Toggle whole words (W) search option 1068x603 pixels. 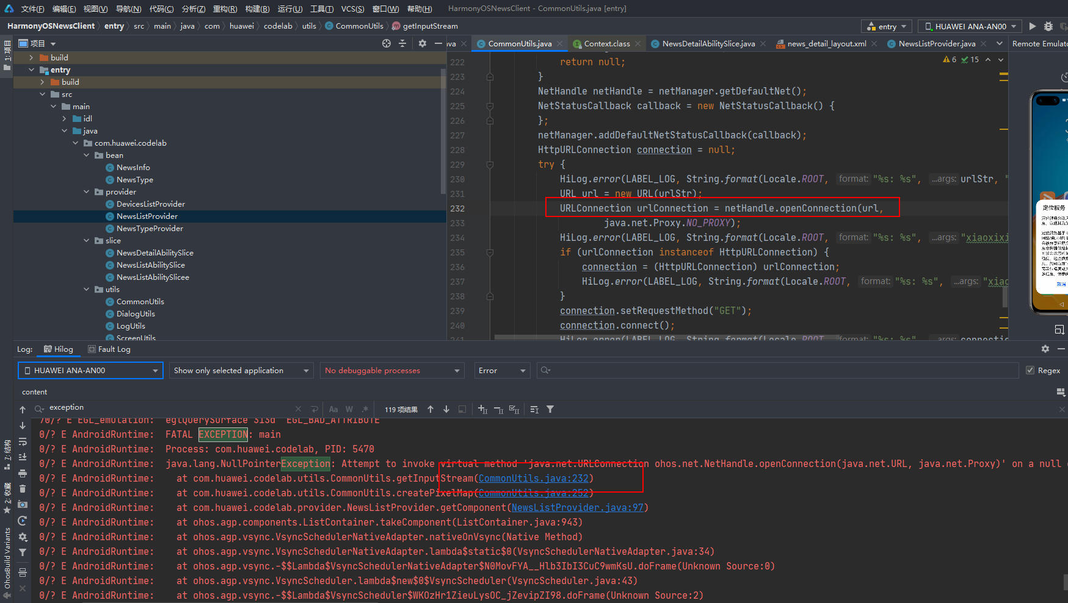[349, 409]
